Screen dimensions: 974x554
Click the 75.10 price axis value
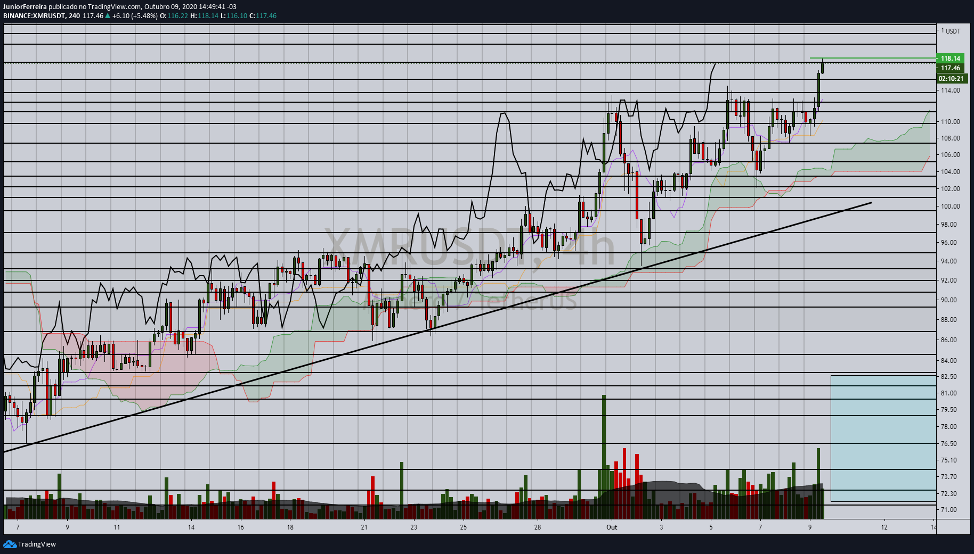point(949,460)
